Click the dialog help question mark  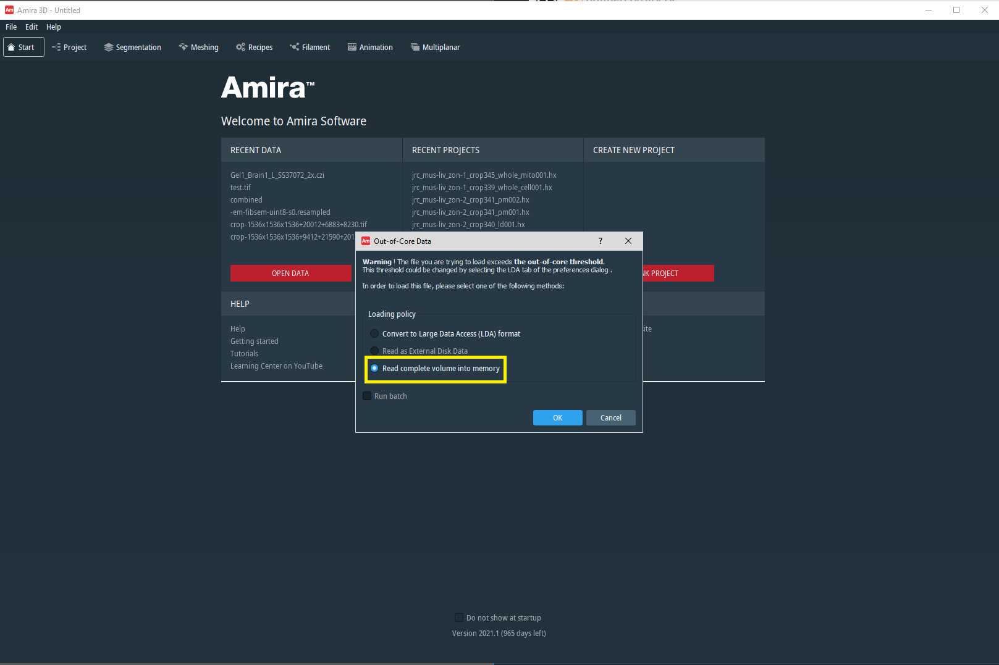click(x=600, y=241)
